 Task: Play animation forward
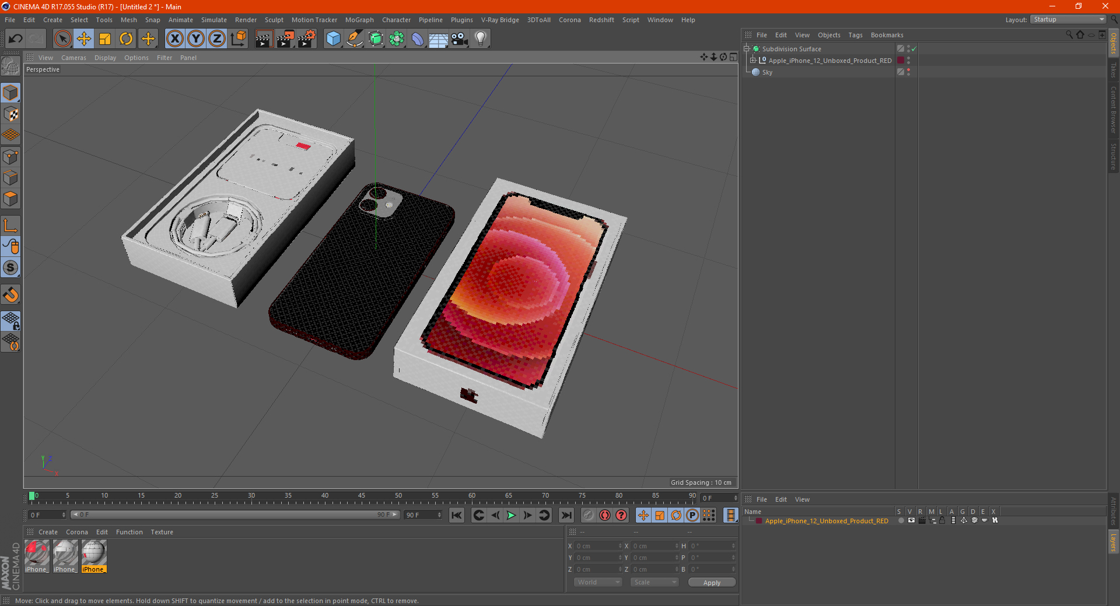[x=511, y=515]
